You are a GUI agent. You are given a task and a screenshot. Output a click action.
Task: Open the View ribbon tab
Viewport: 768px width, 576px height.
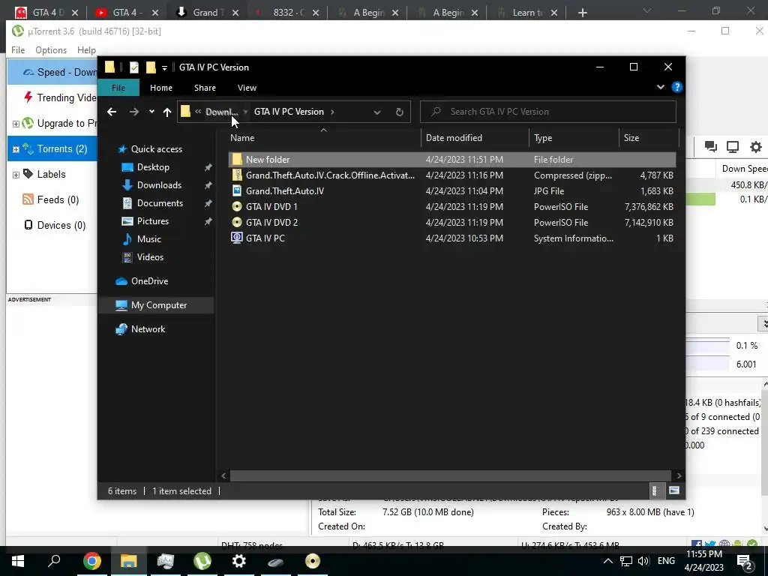click(x=247, y=88)
